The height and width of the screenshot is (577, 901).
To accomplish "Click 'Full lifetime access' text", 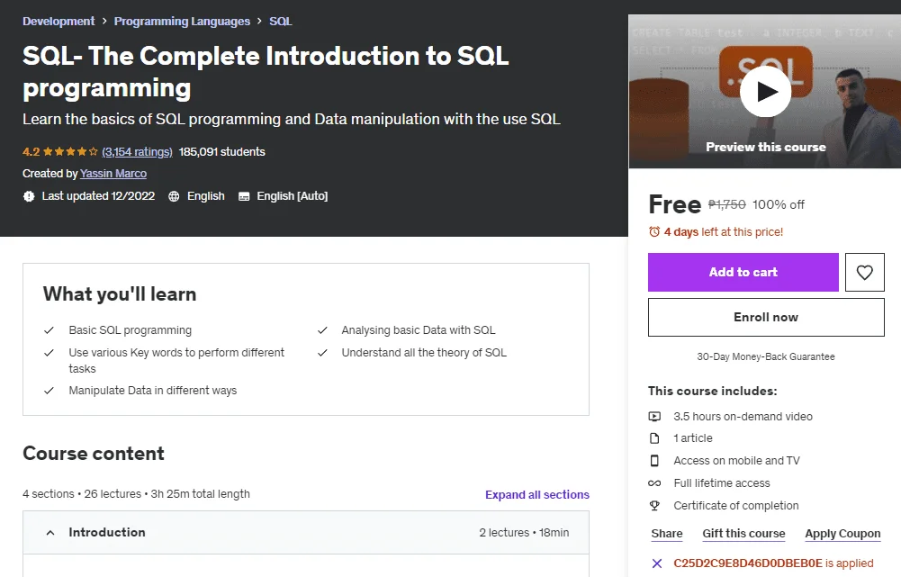I will point(722,482).
